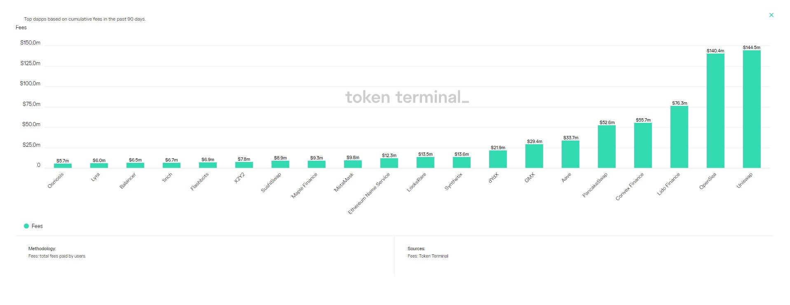Select the GMX bar in the chart
The image size is (790, 305).
pos(534,156)
